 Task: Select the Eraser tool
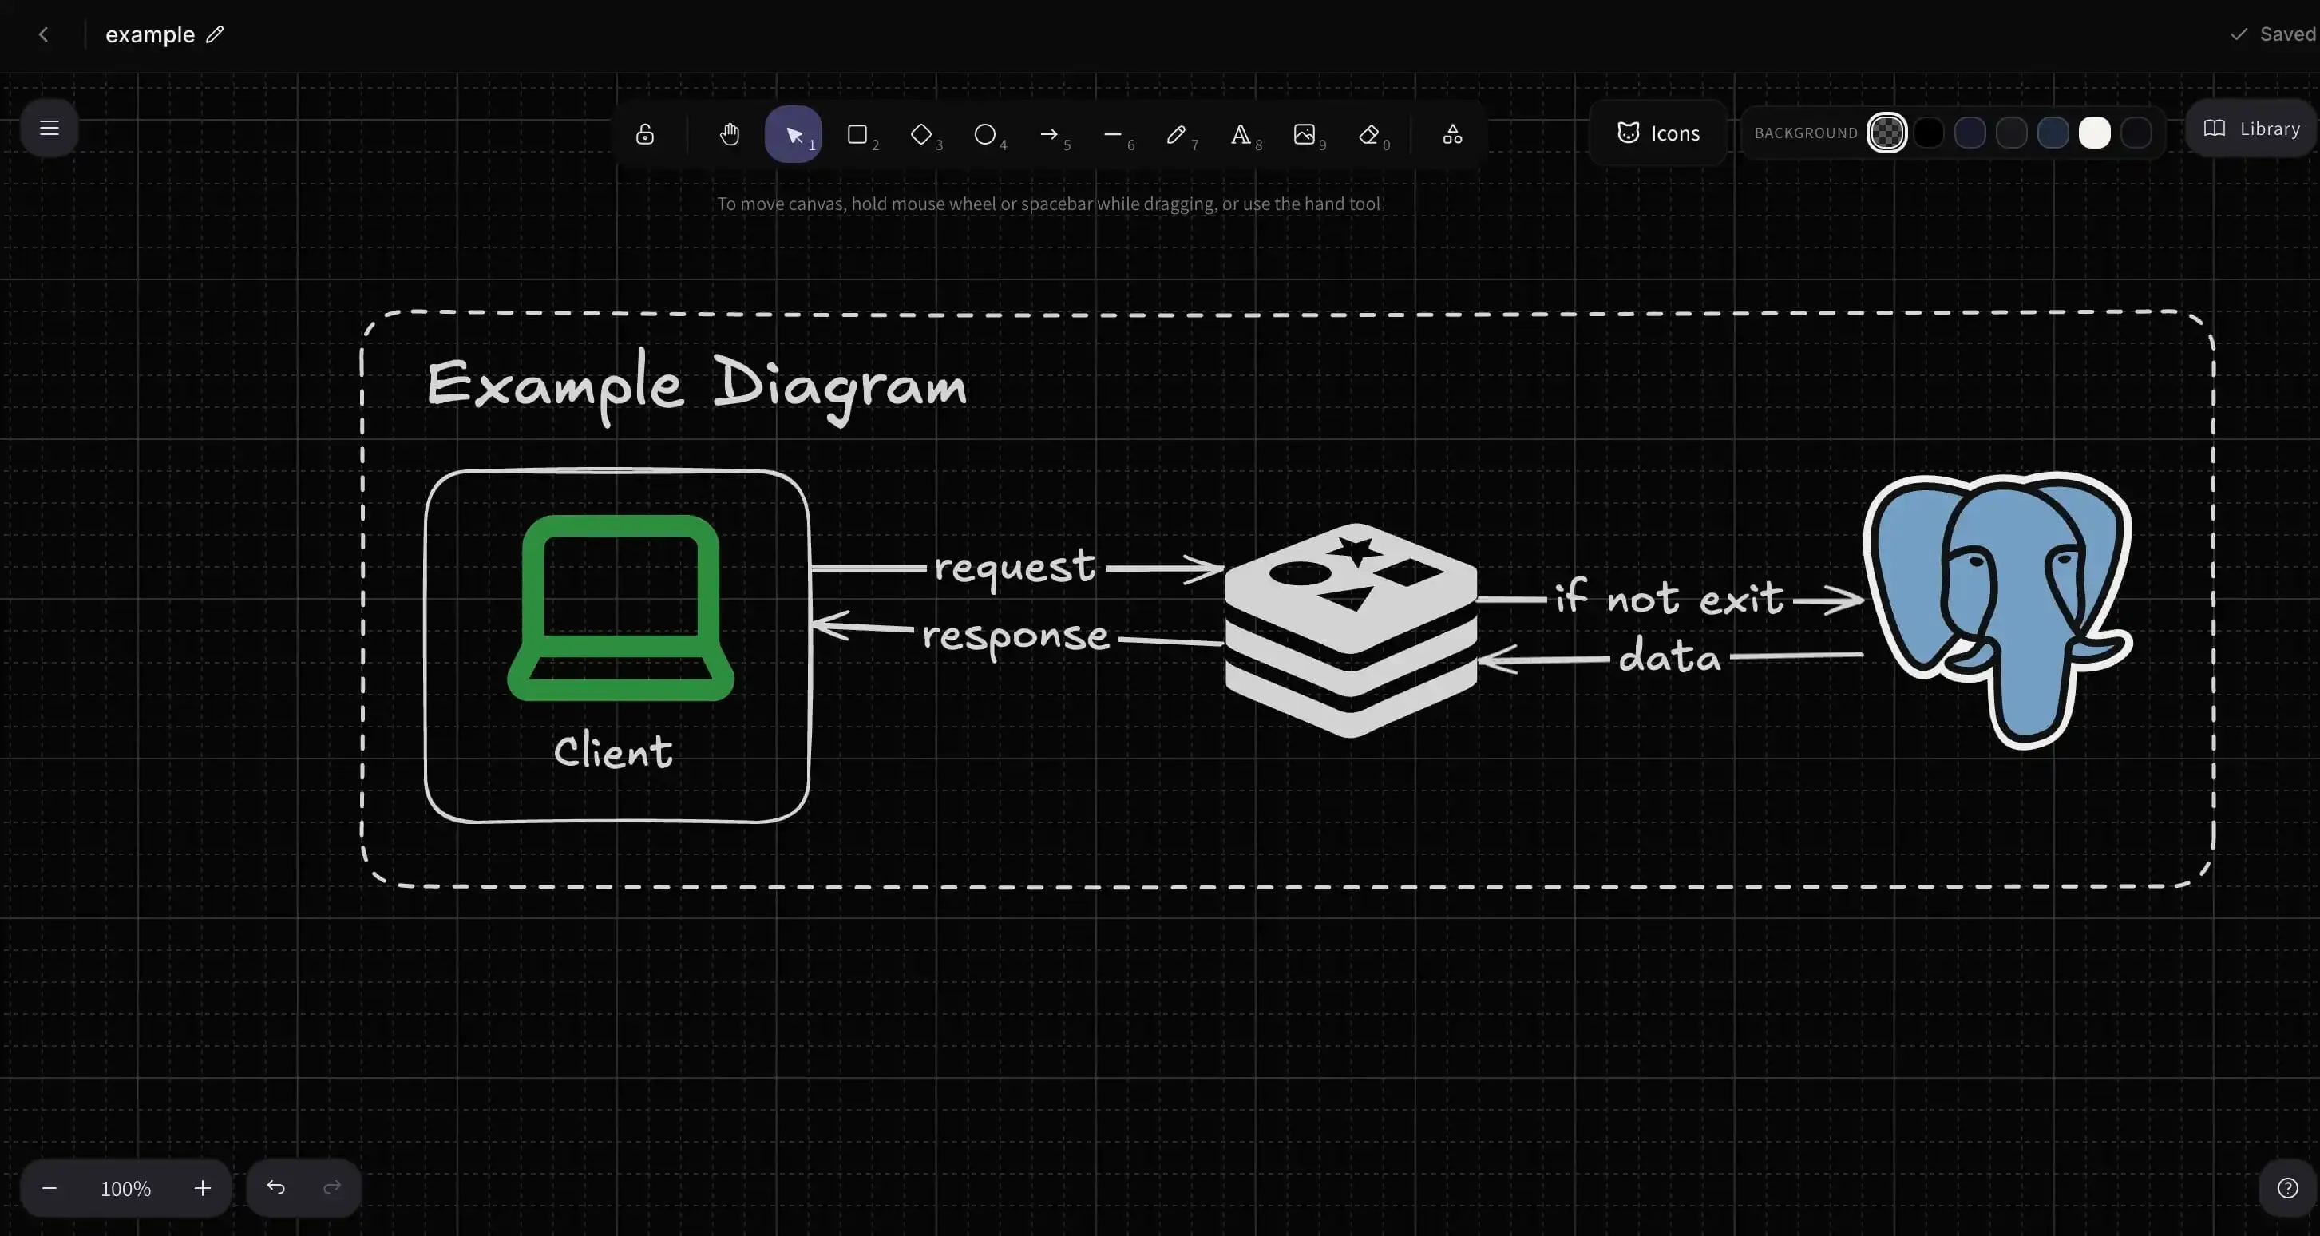1369,134
